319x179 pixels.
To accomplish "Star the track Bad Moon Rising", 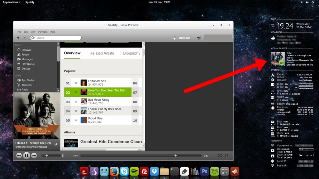I will point(76,102).
